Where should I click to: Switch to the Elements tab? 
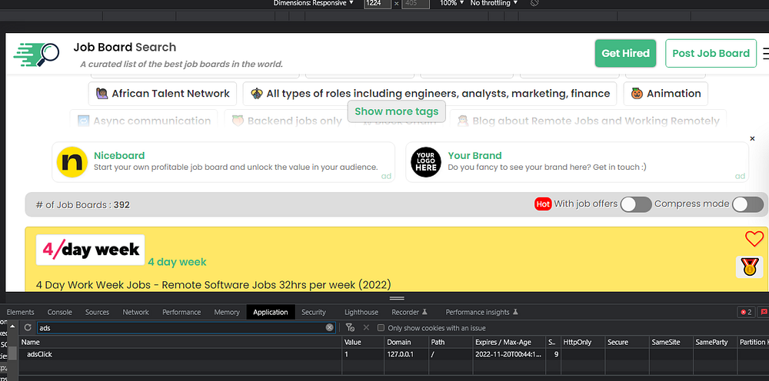(21, 312)
